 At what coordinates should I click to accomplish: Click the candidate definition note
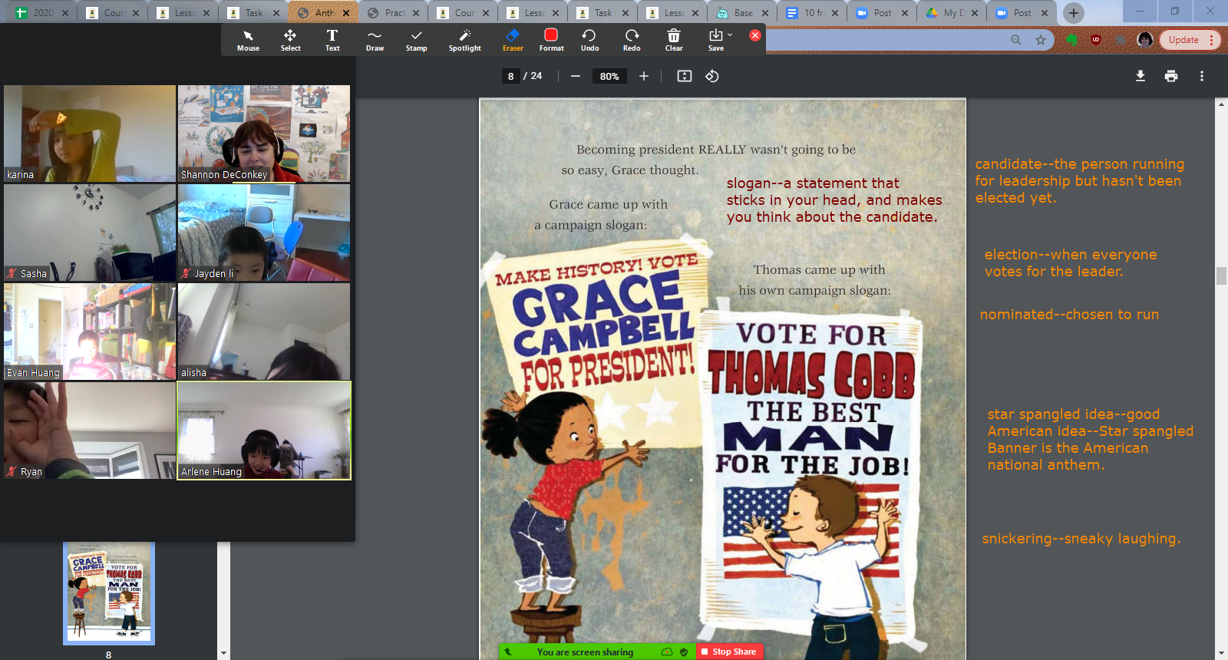1080,180
